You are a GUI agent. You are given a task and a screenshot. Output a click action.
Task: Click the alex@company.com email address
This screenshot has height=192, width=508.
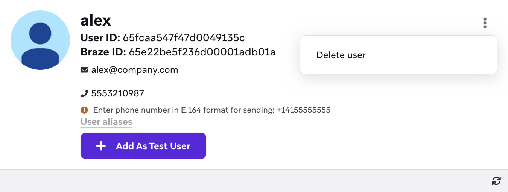click(135, 70)
